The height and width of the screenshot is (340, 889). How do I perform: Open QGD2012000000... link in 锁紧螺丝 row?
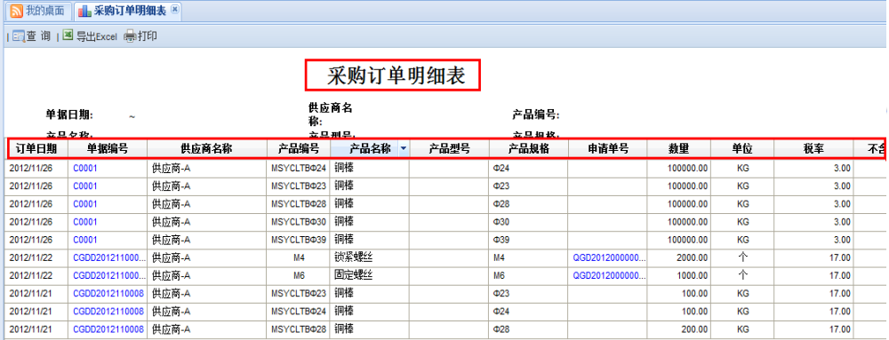tap(610, 258)
